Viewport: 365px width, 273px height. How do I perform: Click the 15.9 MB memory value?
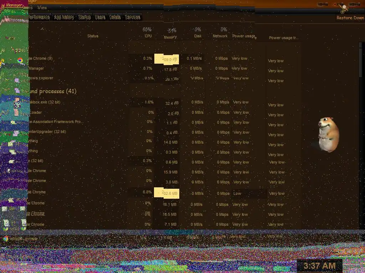[x=170, y=172]
